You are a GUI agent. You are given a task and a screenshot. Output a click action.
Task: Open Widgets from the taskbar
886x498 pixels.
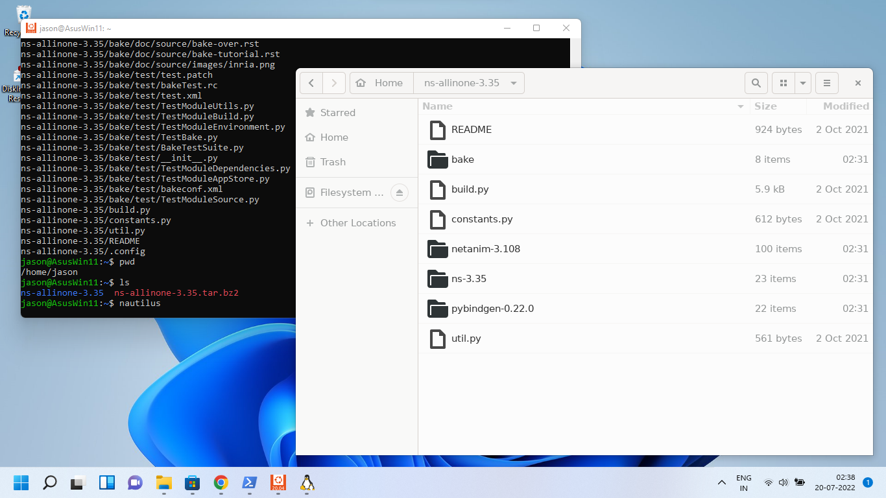click(107, 482)
